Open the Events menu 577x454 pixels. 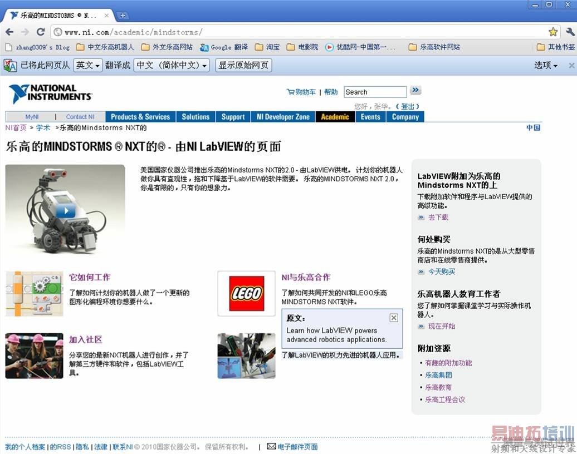point(370,117)
